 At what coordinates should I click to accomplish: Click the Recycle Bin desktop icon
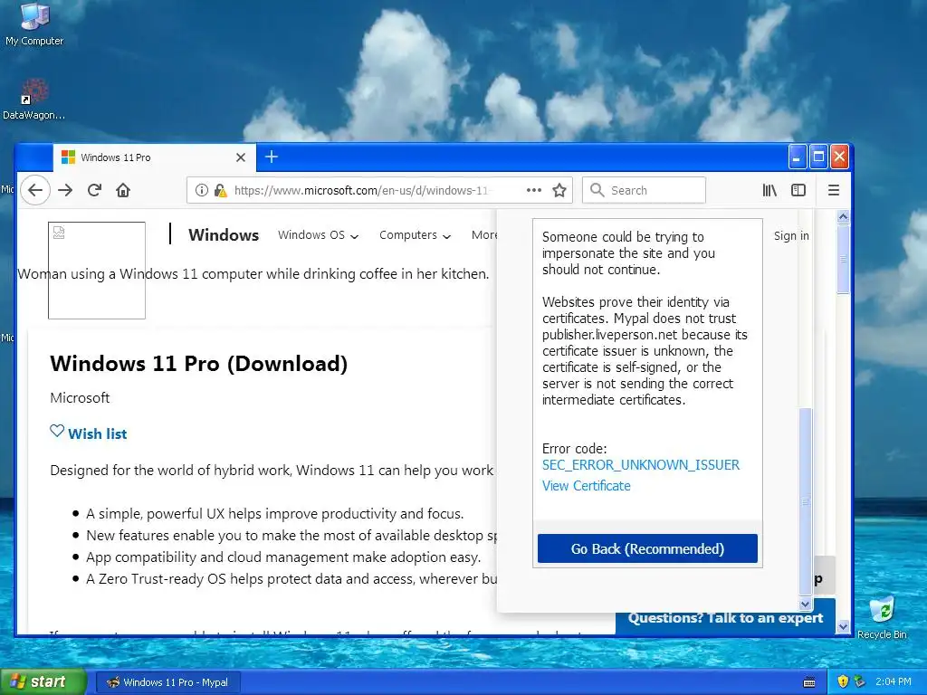882,617
